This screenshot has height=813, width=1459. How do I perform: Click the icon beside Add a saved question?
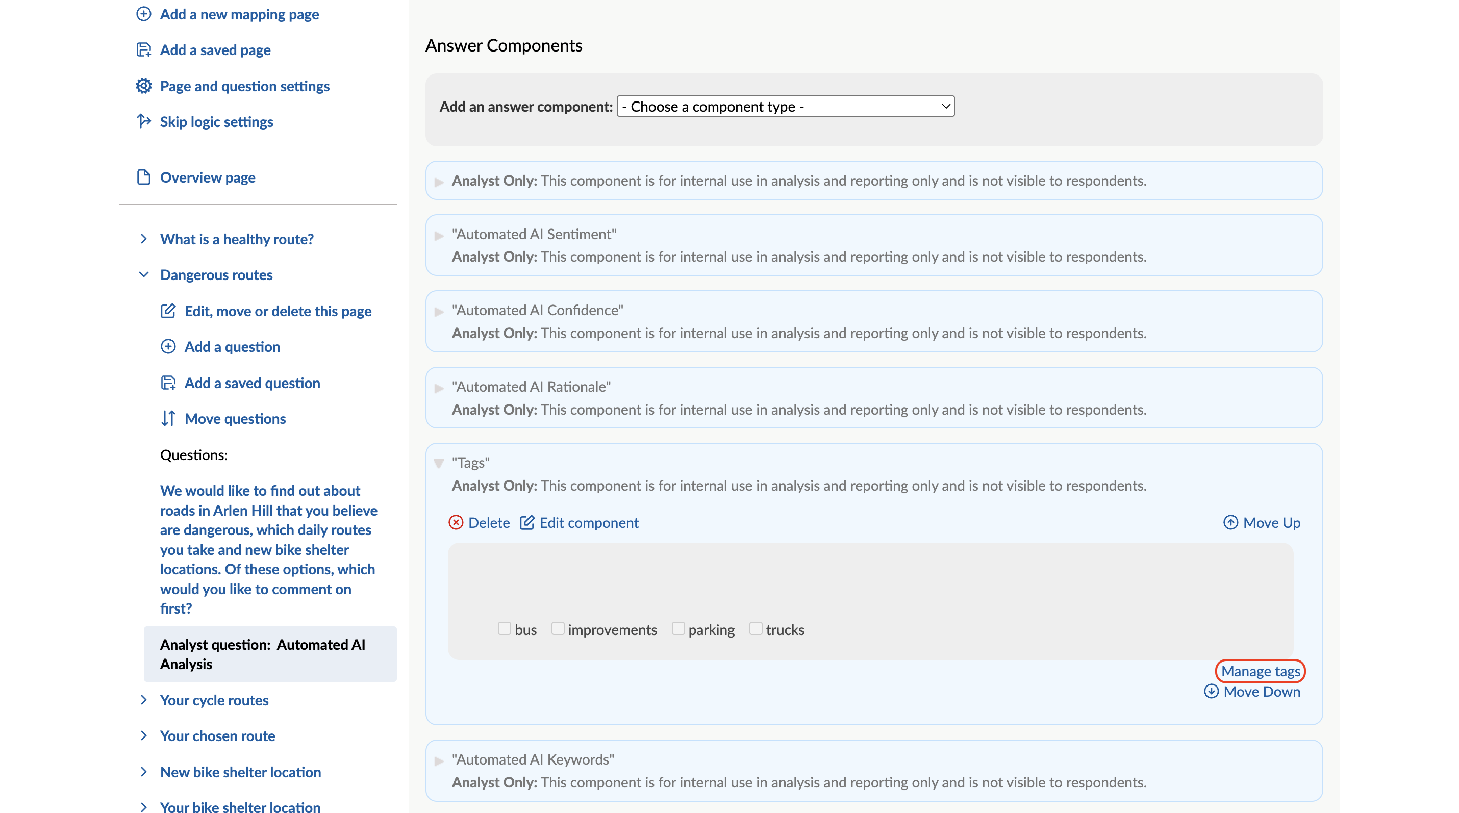pos(168,383)
